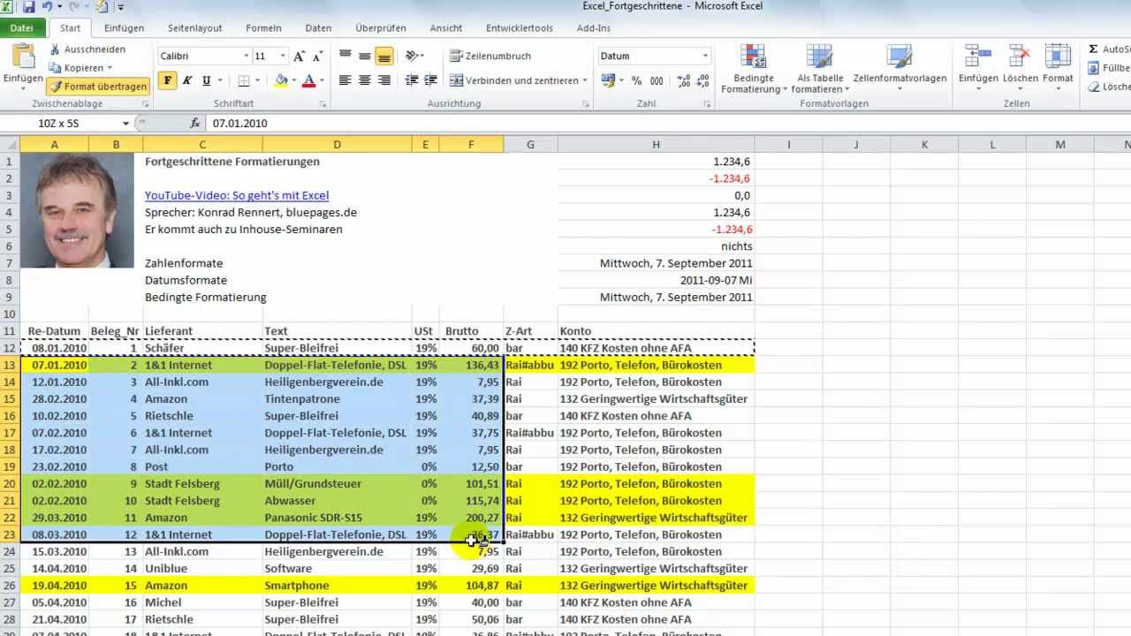Select column H header
1131x636 pixels.
[656, 145]
